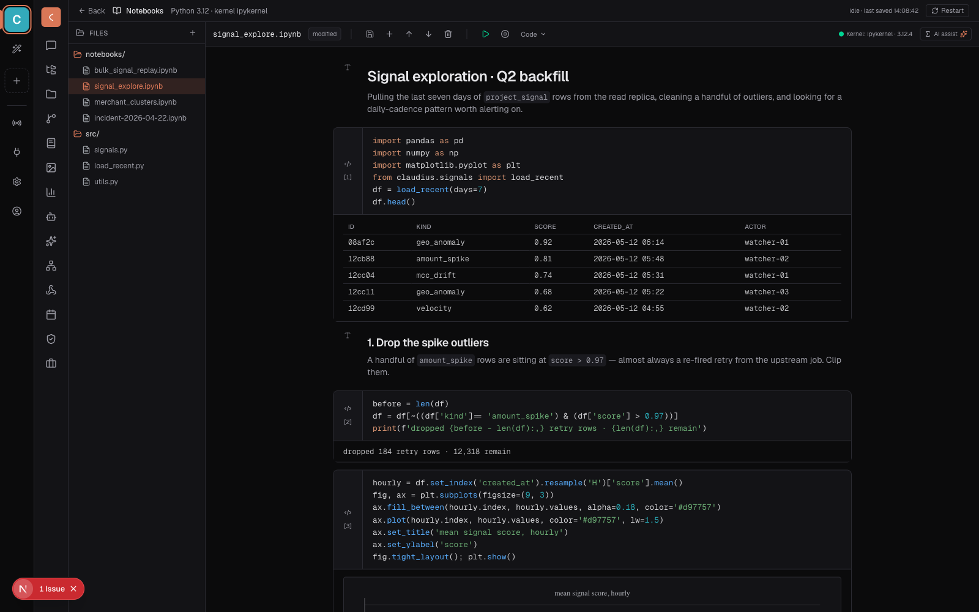Image resolution: width=979 pixels, height=612 pixels.
Task: Open AI assist
Action: pos(945,34)
